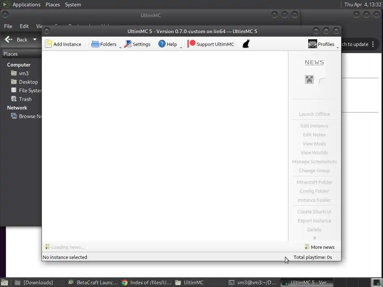
Task: Click View Worlds in the sidebar
Action: tap(314, 153)
